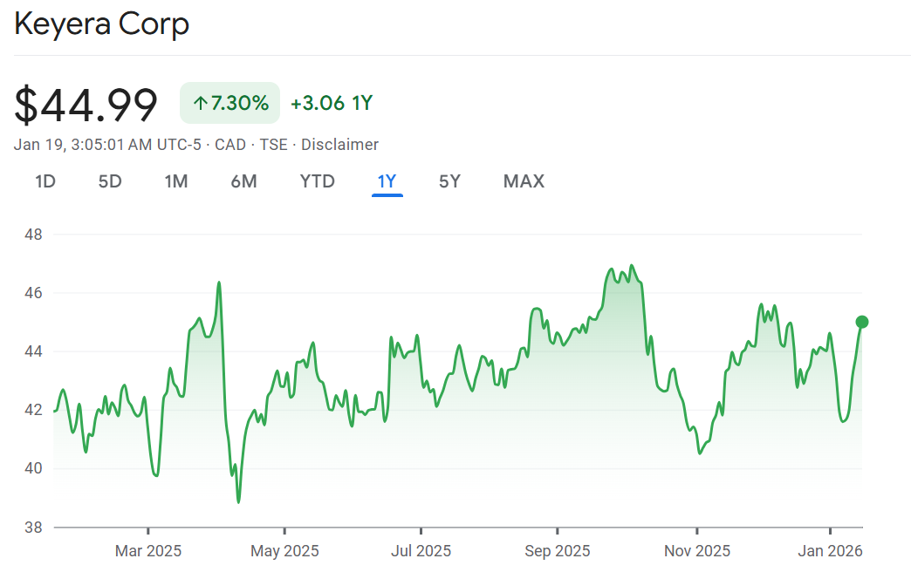The width and height of the screenshot is (911, 579).
Task: Click the $44.99 stock price
Action: click(x=86, y=105)
